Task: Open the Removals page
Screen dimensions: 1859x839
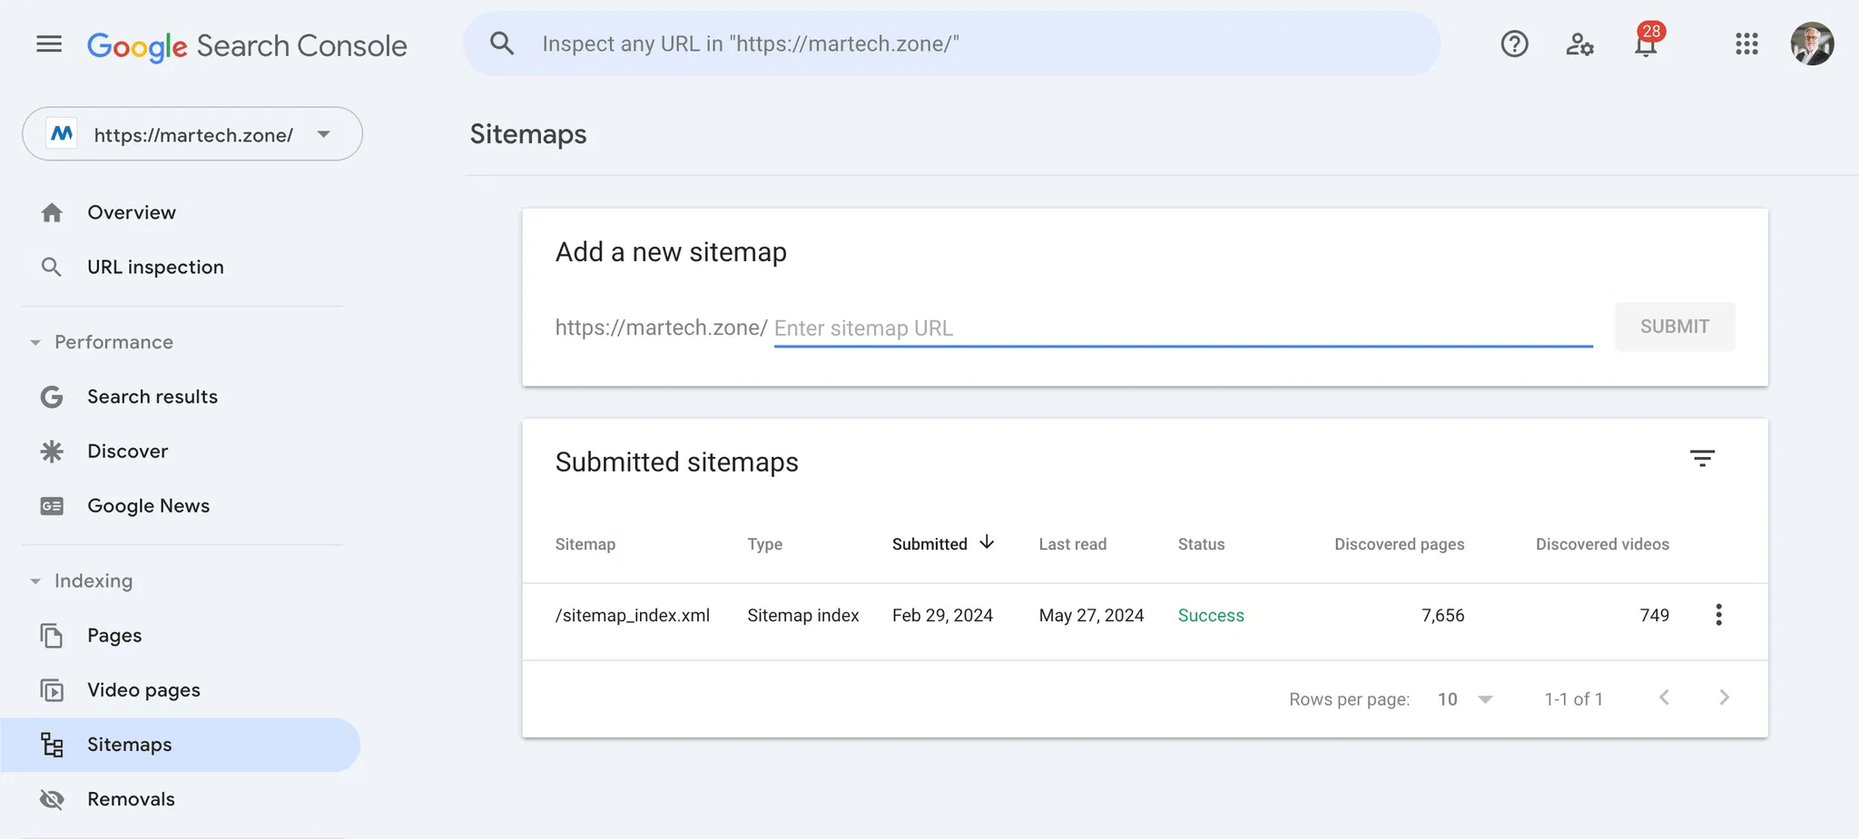Action: coord(131,799)
